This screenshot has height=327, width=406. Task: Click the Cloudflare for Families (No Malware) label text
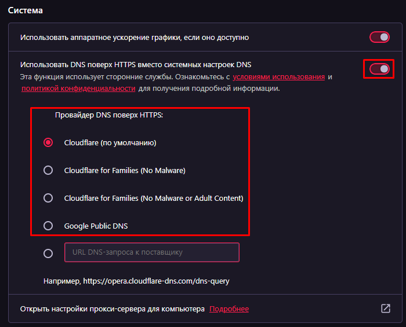click(125, 171)
